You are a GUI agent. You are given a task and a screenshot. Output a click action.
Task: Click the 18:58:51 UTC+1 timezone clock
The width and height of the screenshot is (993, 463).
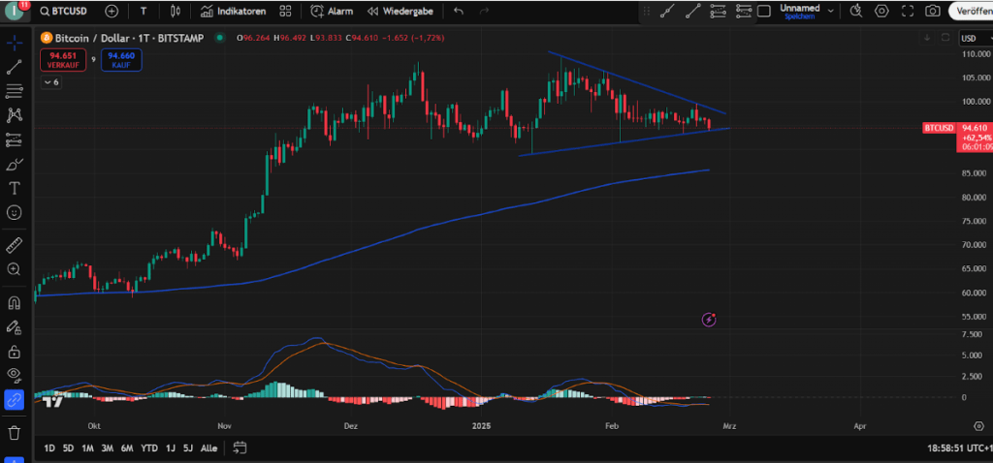click(x=960, y=448)
